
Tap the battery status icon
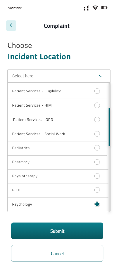104,8
